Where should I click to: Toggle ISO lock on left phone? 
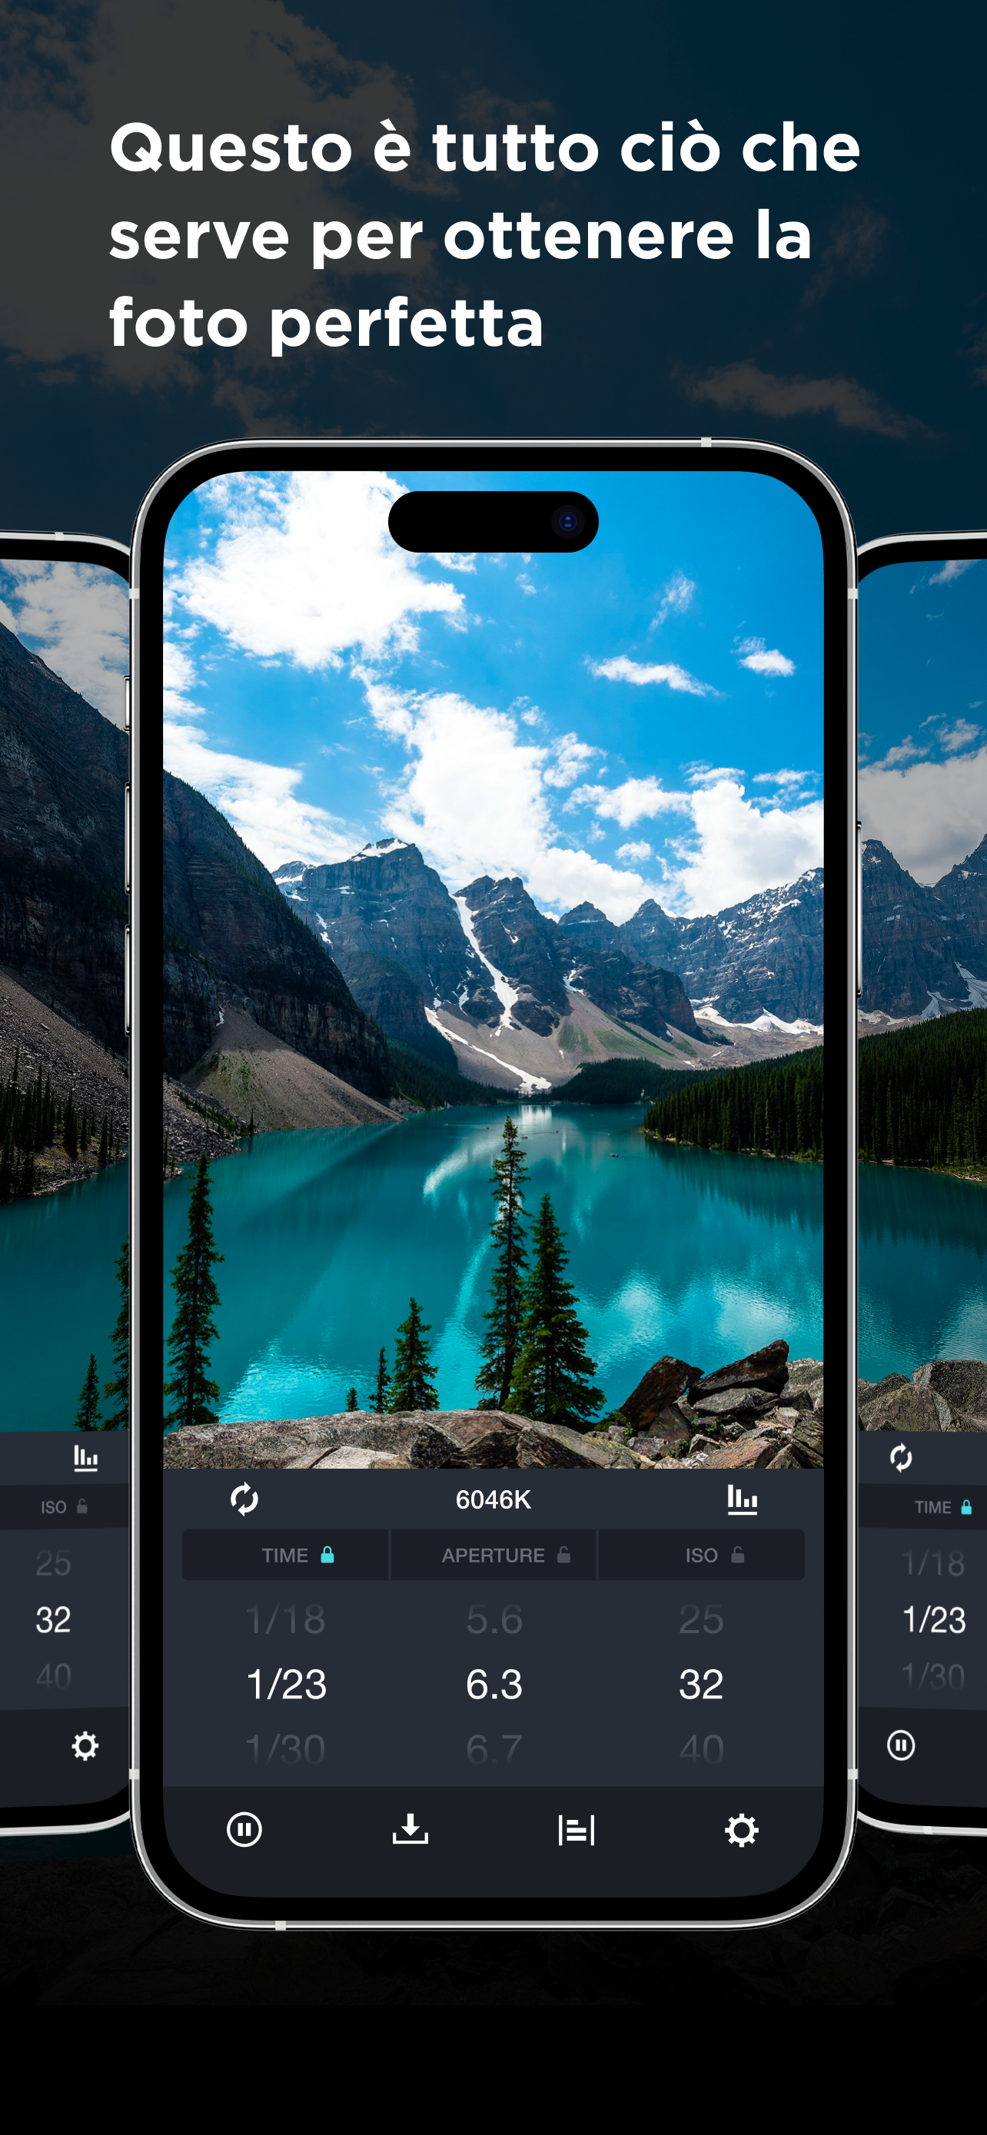coord(82,1507)
